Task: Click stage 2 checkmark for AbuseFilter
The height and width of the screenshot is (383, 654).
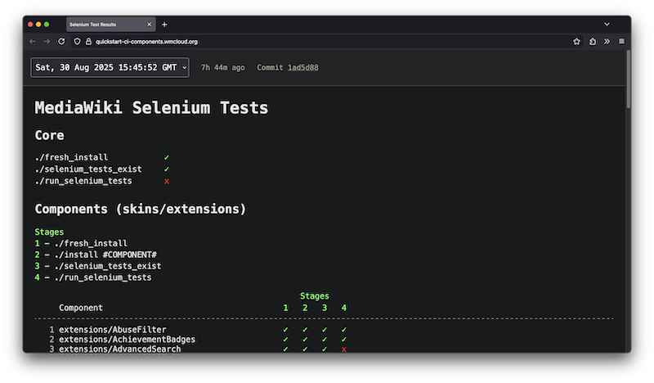Action: 305,330
